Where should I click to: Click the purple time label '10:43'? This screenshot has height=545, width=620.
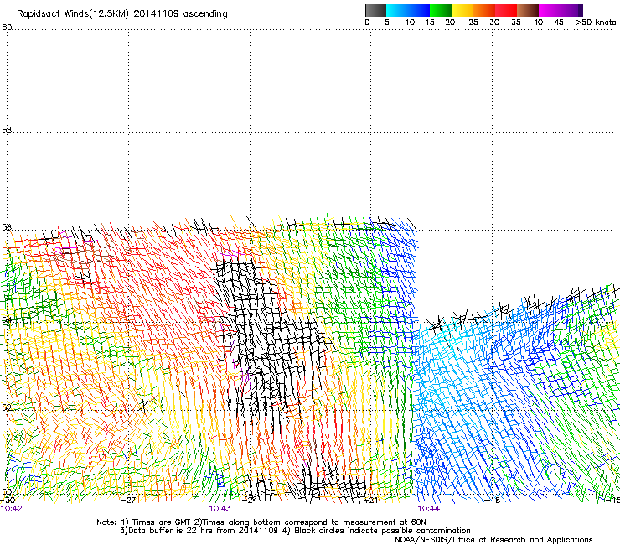pyautogui.click(x=220, y=509)
